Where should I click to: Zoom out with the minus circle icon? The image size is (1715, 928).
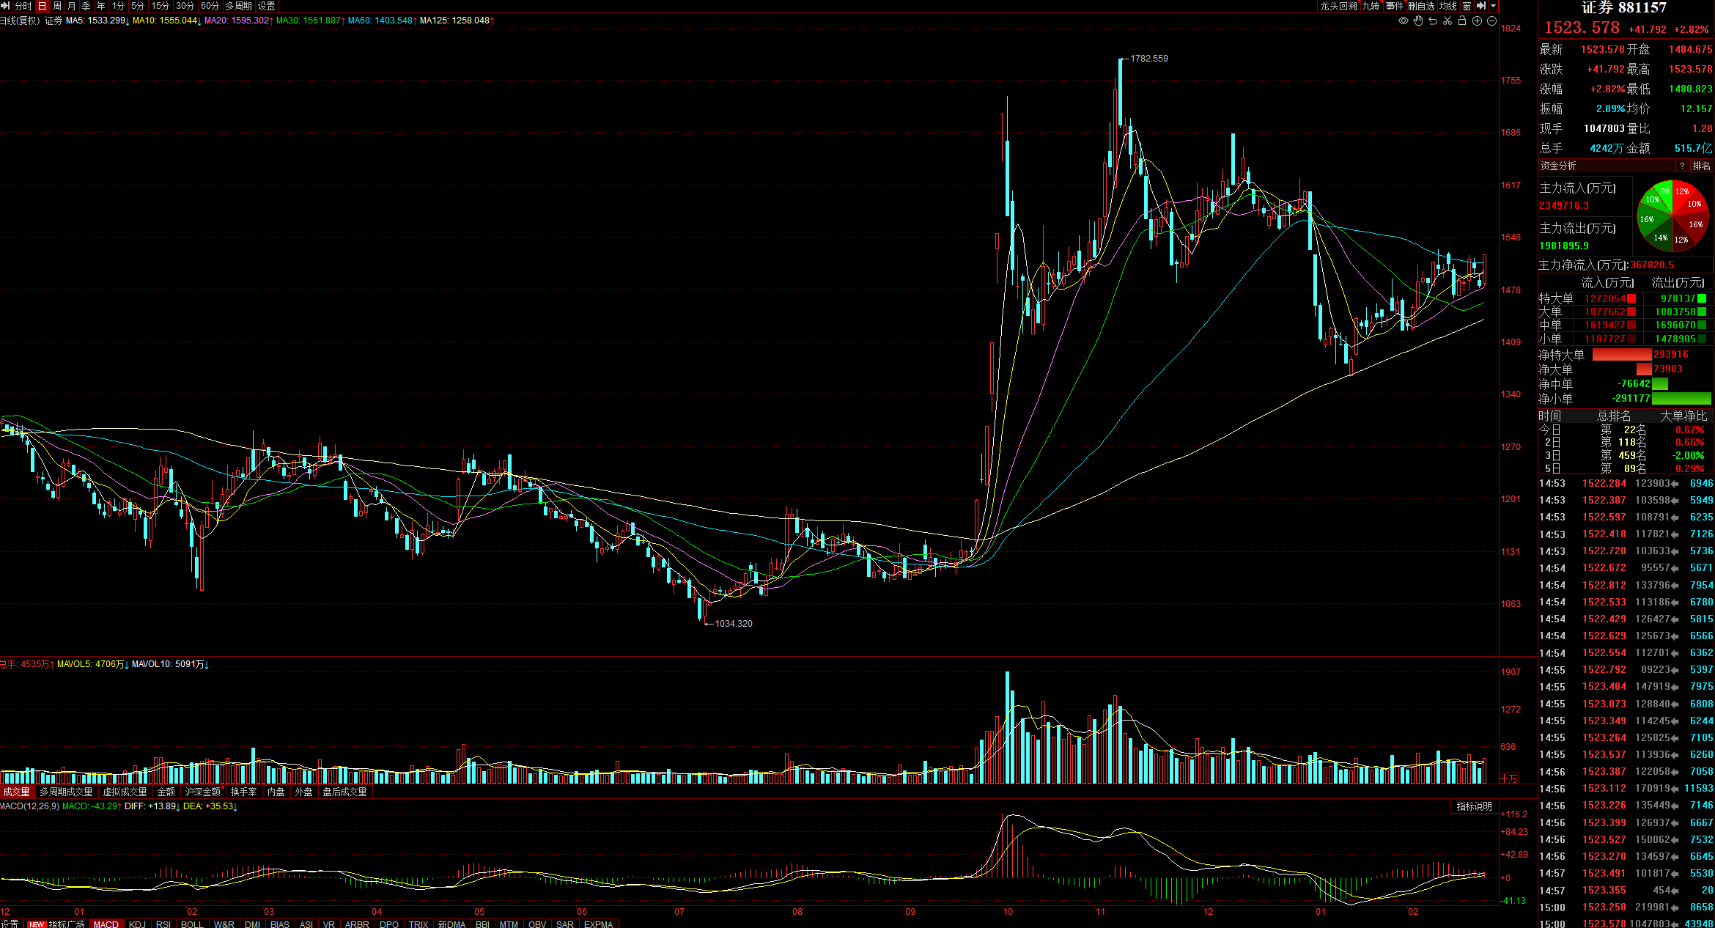point(1491,21)
